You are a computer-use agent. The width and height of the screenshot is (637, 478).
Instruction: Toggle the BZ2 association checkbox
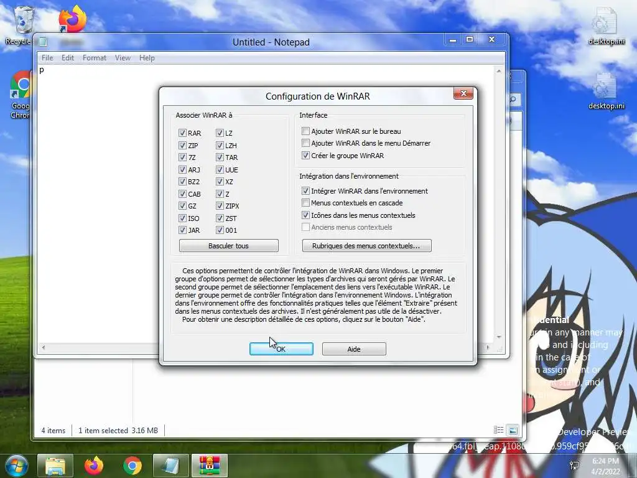tap(182, 182)
